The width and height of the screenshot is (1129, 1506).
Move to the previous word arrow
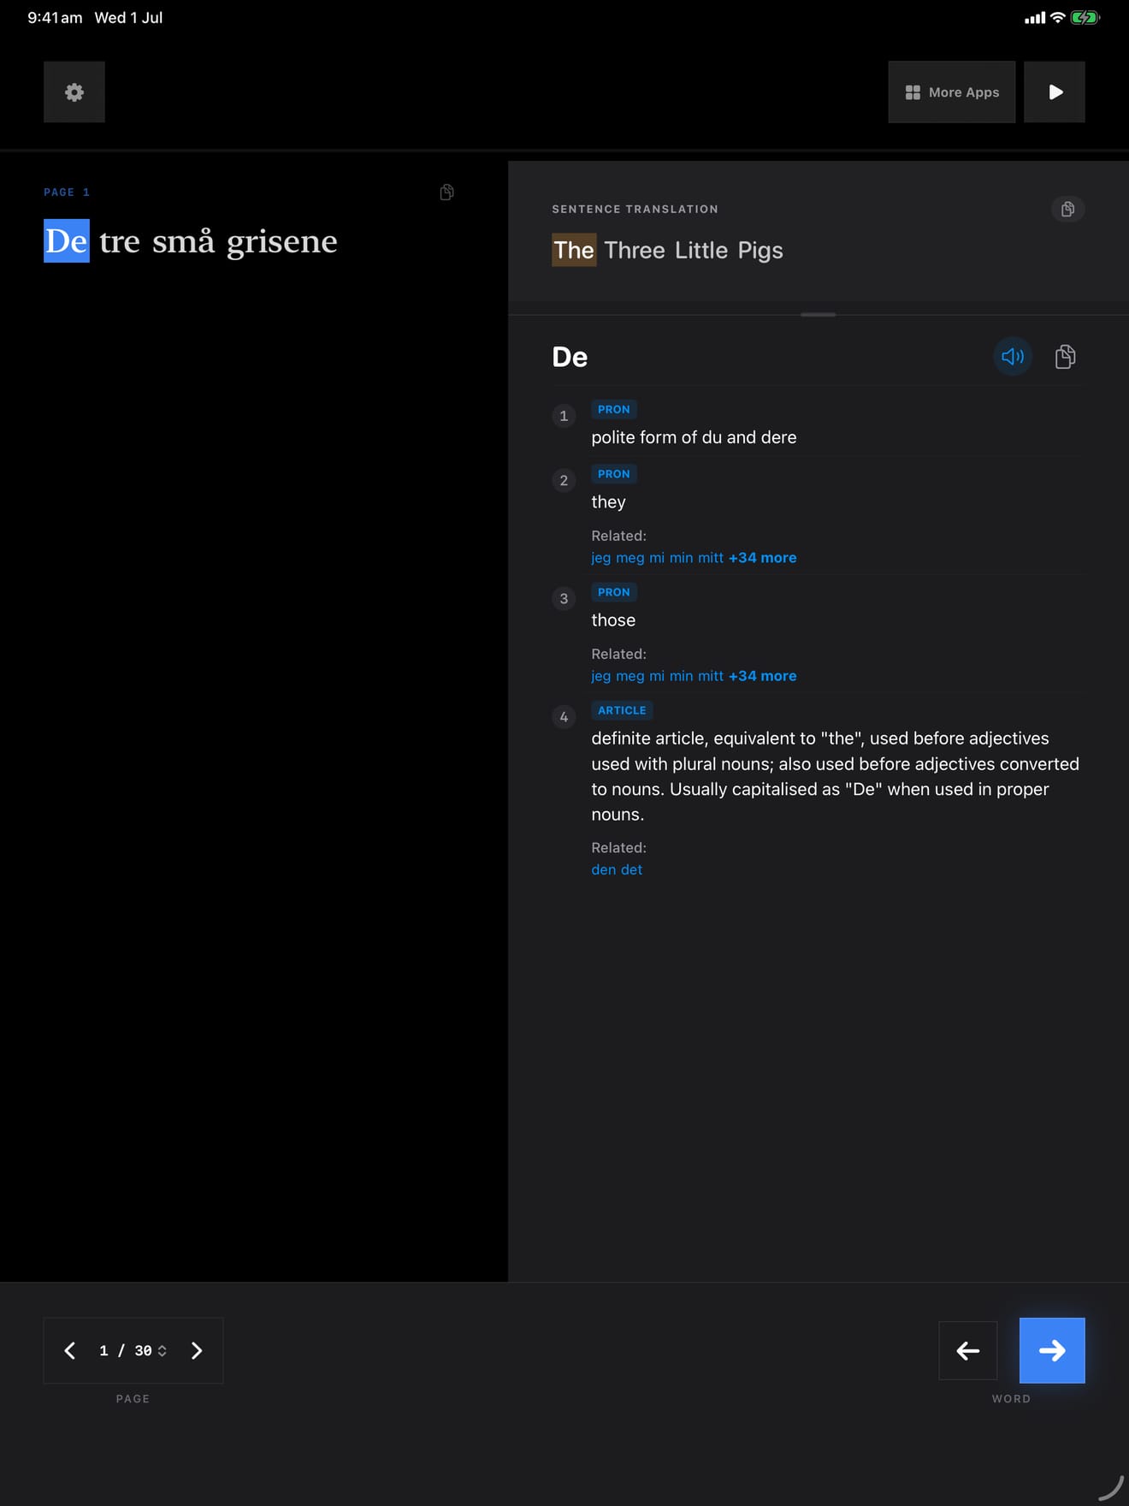(967, 1350)
